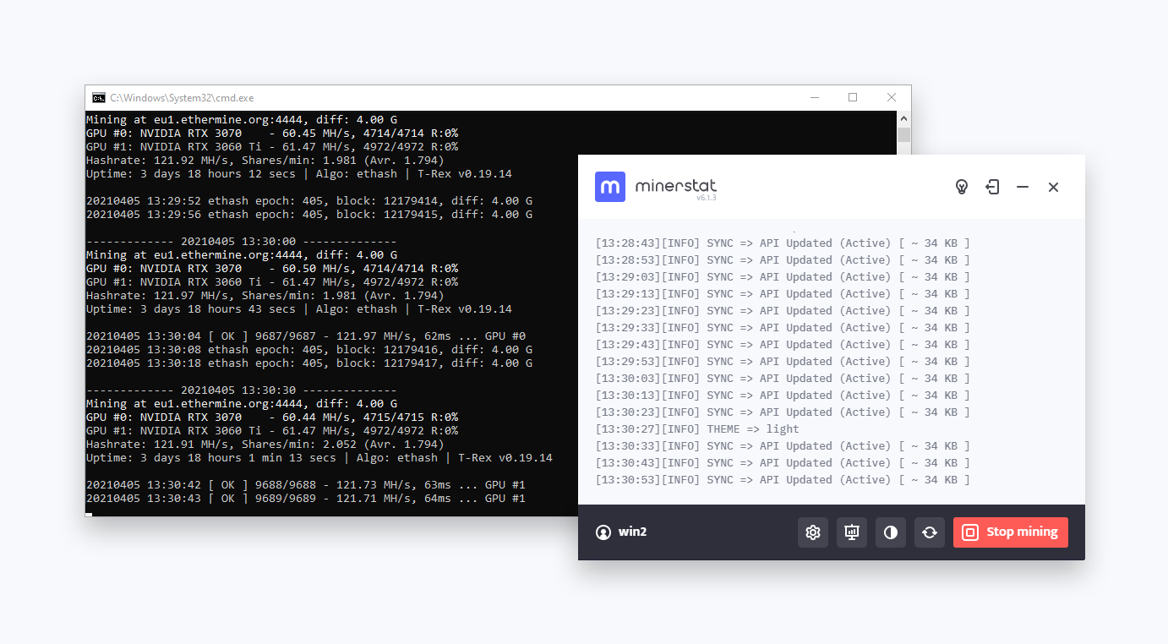Click the minerstat log entry at 13:30:13
The height and width of the screenshot is (644, 1168).
(783, 396)
